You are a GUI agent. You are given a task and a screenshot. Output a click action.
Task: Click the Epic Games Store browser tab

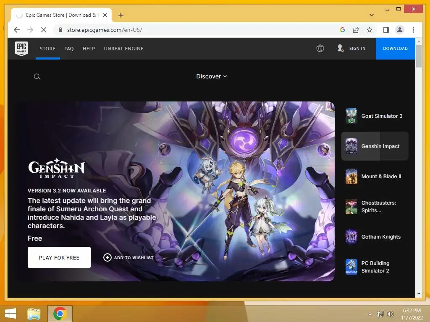coord(61,15)
